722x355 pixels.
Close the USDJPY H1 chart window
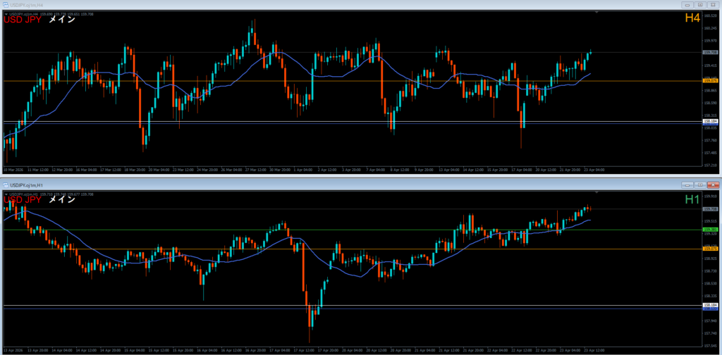pos(711,184)
